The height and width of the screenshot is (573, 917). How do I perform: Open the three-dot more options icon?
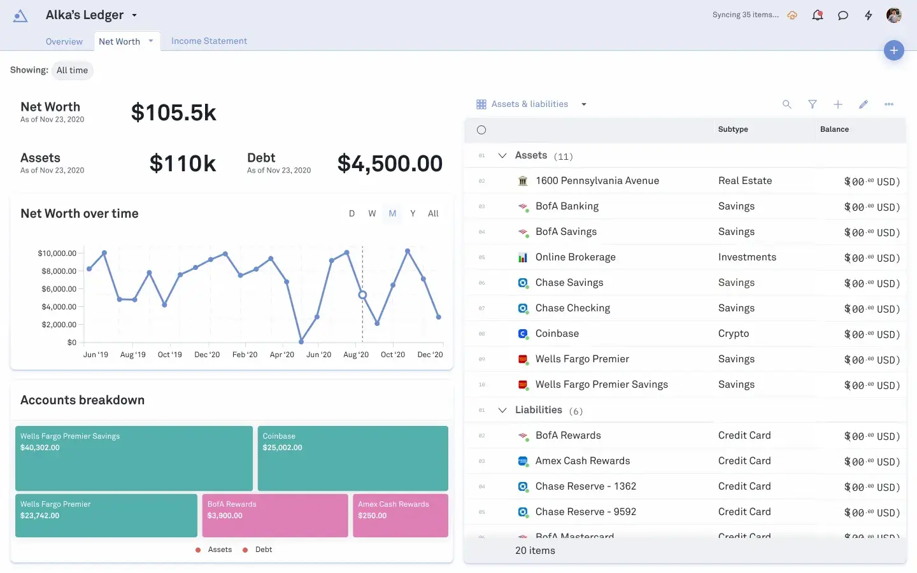point(889,104)
